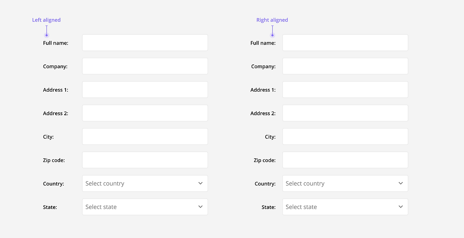This screenshot has width=464, height=238.
Task: Focus Address 1 input in right-aligned form
Action: pyautogui.click(x=345, y=89)
